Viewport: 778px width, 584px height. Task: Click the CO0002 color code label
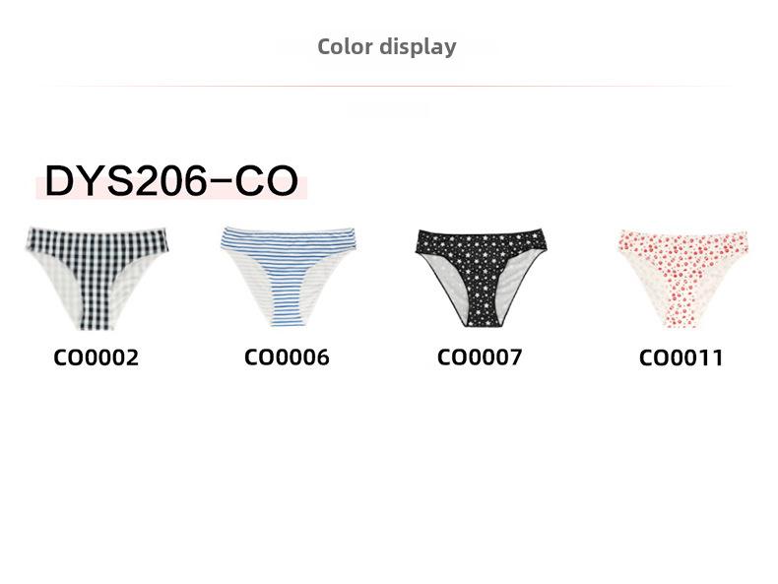click(97, 357)
